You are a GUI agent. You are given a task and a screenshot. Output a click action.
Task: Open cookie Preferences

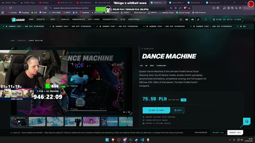click(x=201, y=133)
